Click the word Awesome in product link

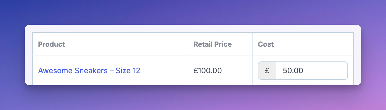55,71
